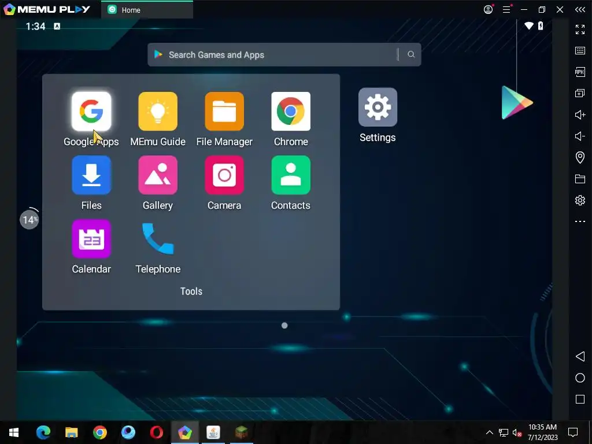Click the search magnifier icon
This screenshot has width=592, height=444.
pyautogui.click(x=411, y=54)
